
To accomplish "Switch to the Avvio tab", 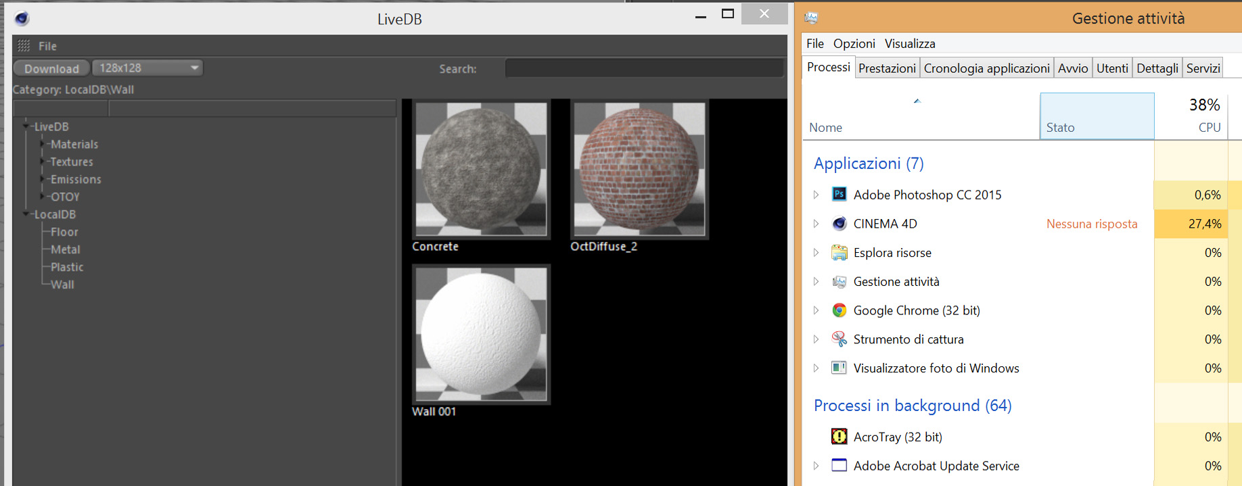I will 1073,68.
